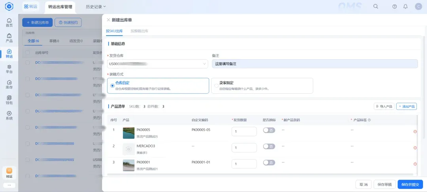Click the PK00005 product thumbnail
Image resolution: width=427 pixels, height=192 pixels.
[x=128, y=133]
